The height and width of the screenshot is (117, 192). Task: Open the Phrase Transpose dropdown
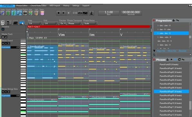(x=74, y=23)
